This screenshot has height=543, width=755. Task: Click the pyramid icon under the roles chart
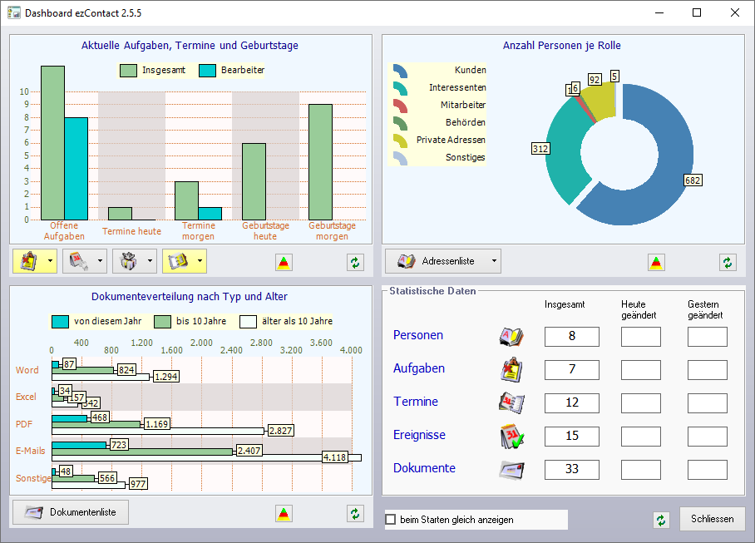(x=657, y=262)
